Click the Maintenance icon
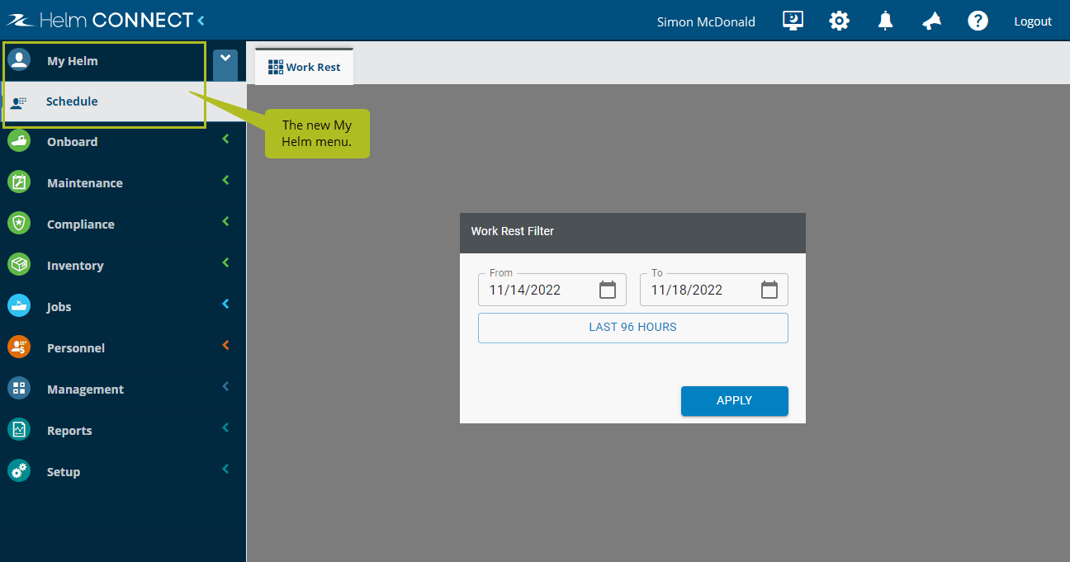1070x562 pixels. (x=19, y=182)
